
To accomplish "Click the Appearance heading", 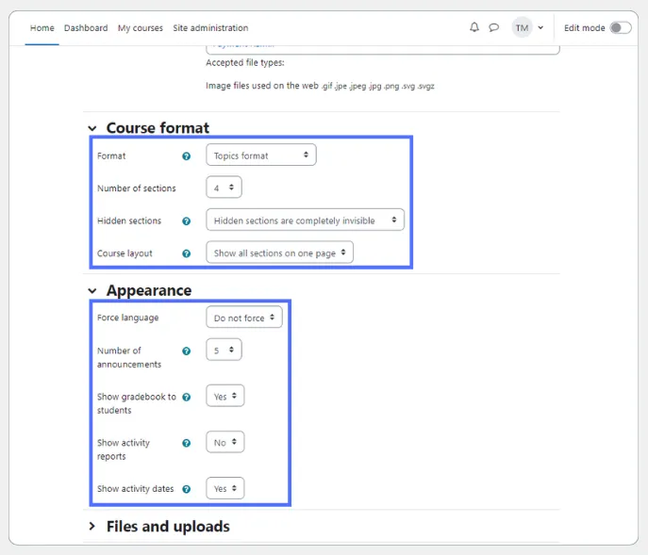I will pyautogui.click(x=149, y=291).
